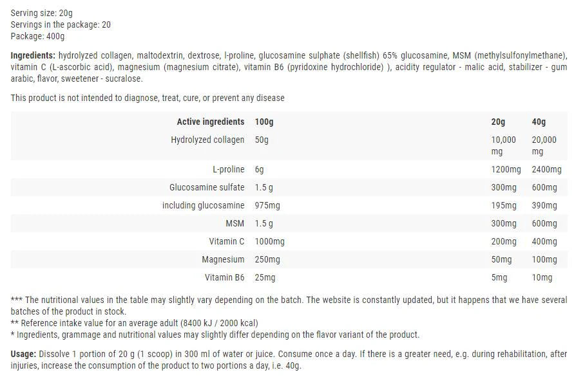Click the "Vitamin C" row label
The height and width of the screenshot is (377, 576).
coord(227,241)
